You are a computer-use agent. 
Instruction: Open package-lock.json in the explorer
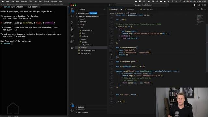pyautogui.click(x=88, y=51)
